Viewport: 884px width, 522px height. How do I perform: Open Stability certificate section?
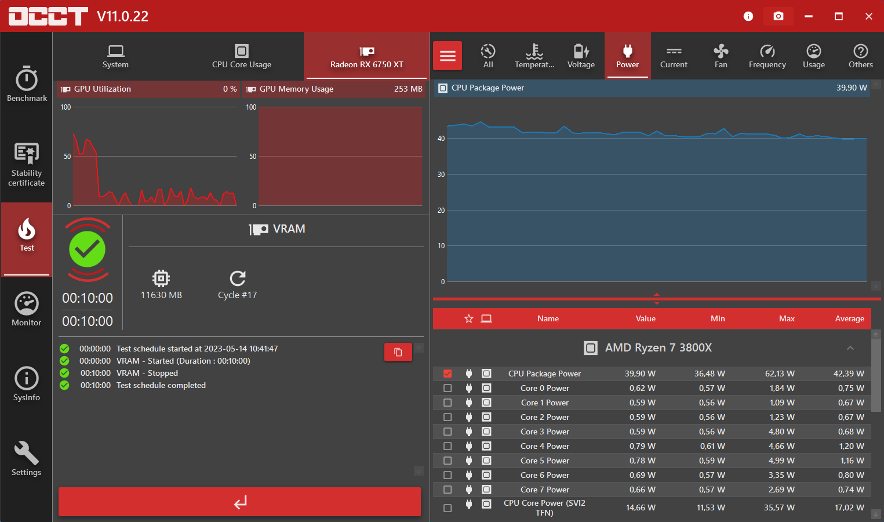tap(27, 164)
